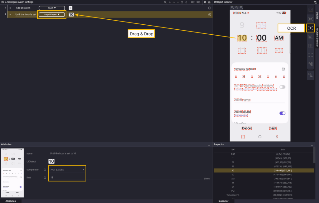Image resolution: width=319 pixels, height=203 pixels.
Task: Select the Attributes tab at the bottom
Action: tap(11, 201)
